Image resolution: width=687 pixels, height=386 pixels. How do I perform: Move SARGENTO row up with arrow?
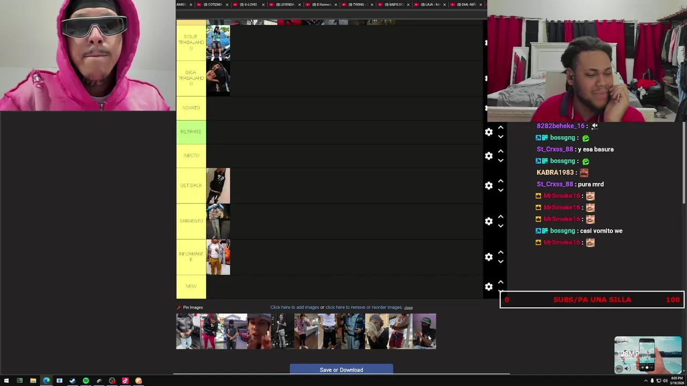(500, 217)
